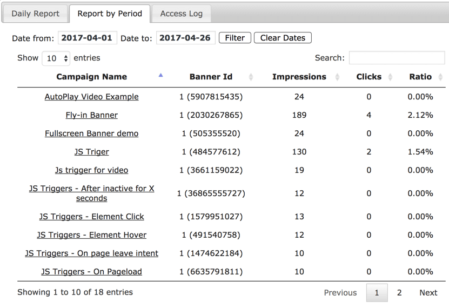Sort table by Banner Id arrows
This screenshot has width=449, height=308.
[251, 77]
